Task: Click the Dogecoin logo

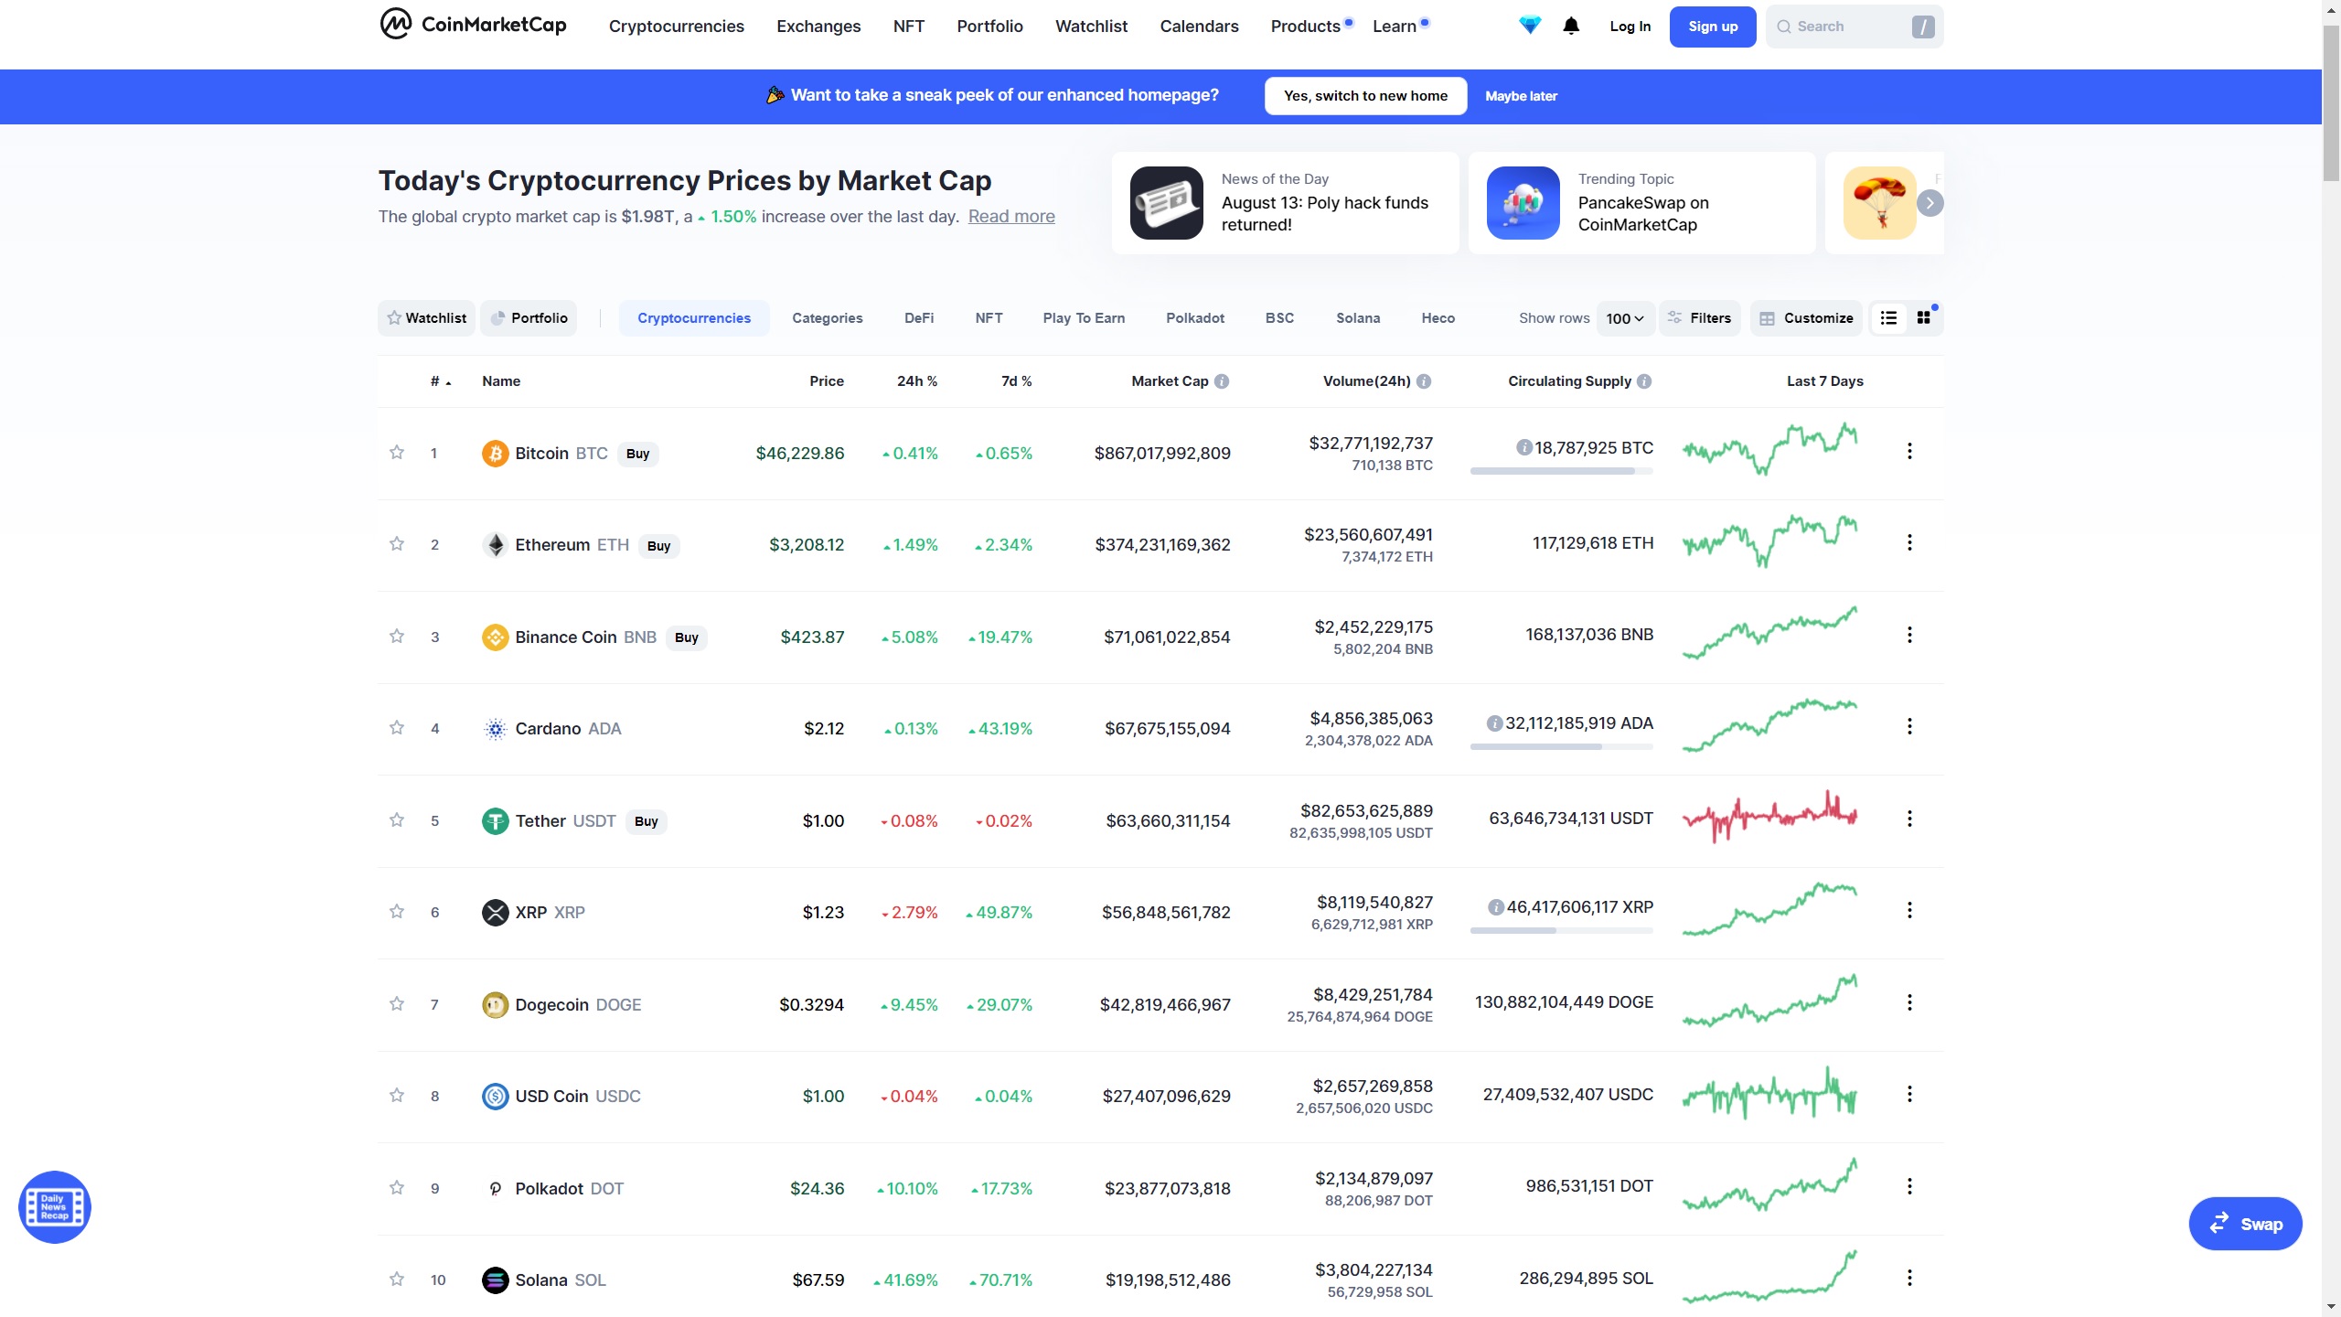Action: point(495,1005)
